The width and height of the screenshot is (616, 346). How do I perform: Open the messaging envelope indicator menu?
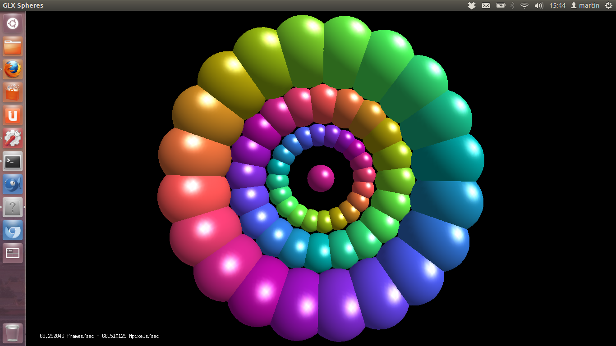(486, 5)
